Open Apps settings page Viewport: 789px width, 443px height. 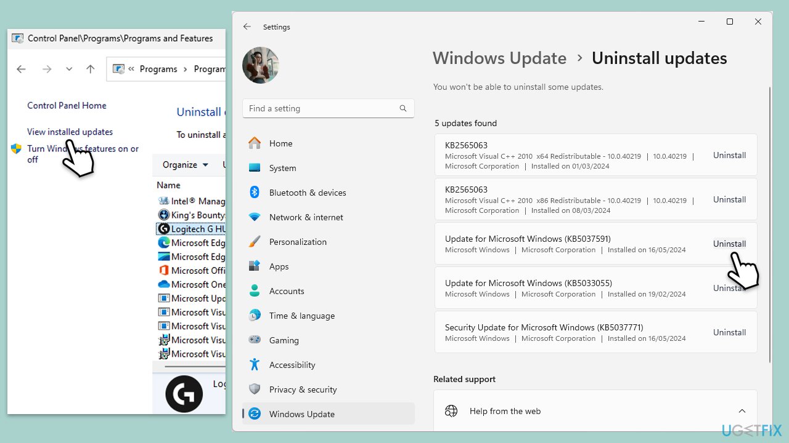click(328, 266)
